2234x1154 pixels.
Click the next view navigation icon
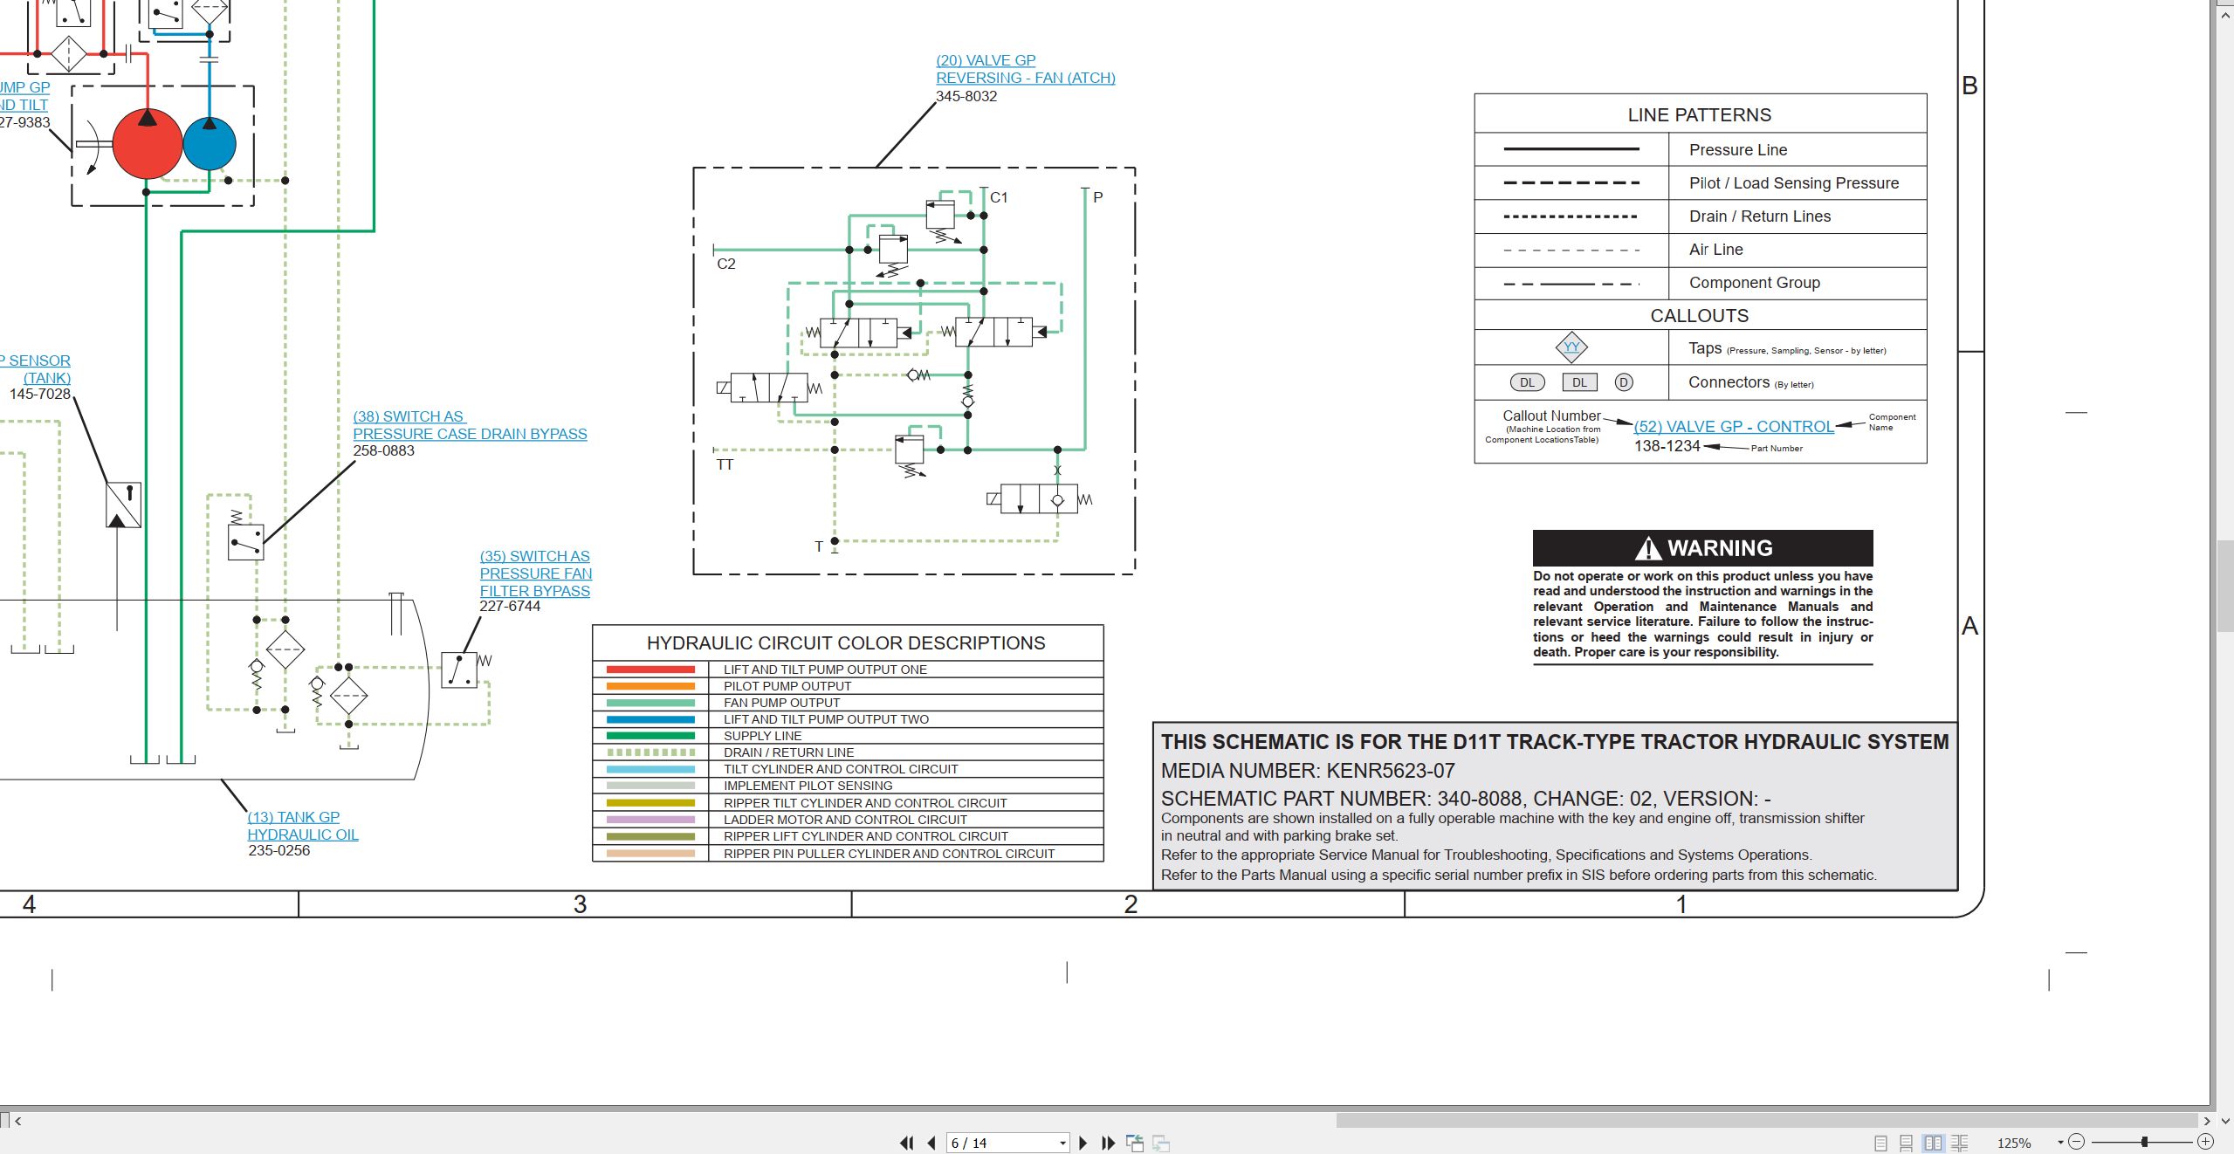1161,1143
